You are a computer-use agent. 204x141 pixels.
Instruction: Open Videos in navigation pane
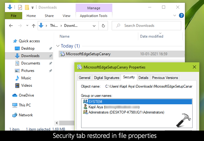(x=27, y=85)
